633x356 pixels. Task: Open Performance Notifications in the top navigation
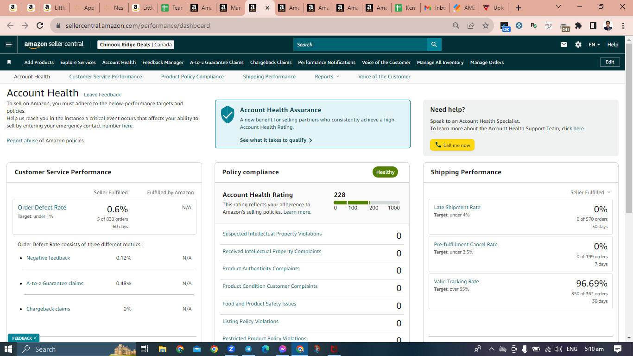327,62
